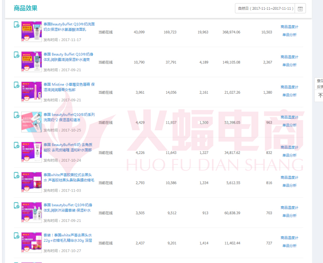This screenshot has width=323, height=263.
Task: Select the amount 53,398.05
Action: click(232, 122)
